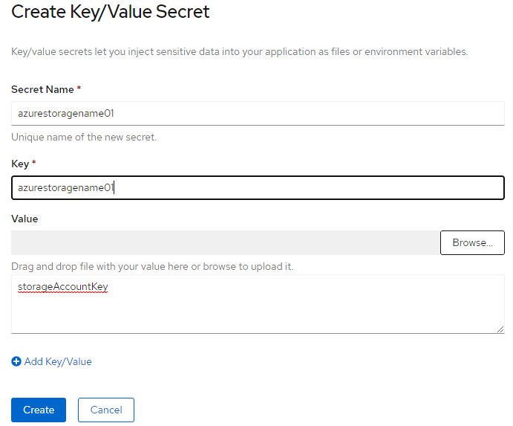Image resolution: width=513 pixels, height=426 pixels.
Task: Focus the Secret Name input field
Action: click(258, 114)
